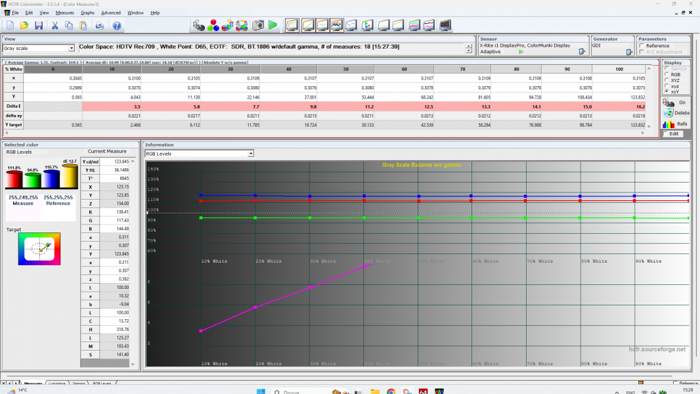The height and width of the screenshot is (394, 700).
Task: Click the Cut scissors icon
Action: coord(55,26)
